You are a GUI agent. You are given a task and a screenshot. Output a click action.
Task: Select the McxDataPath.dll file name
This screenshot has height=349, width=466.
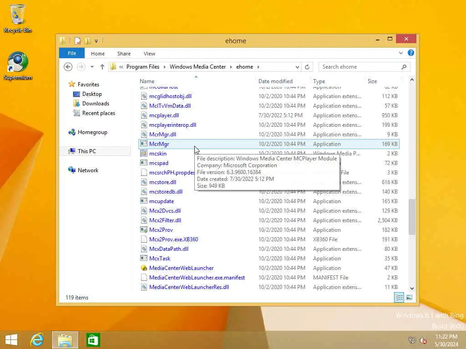pyautogui.click(x=168, y=249)
